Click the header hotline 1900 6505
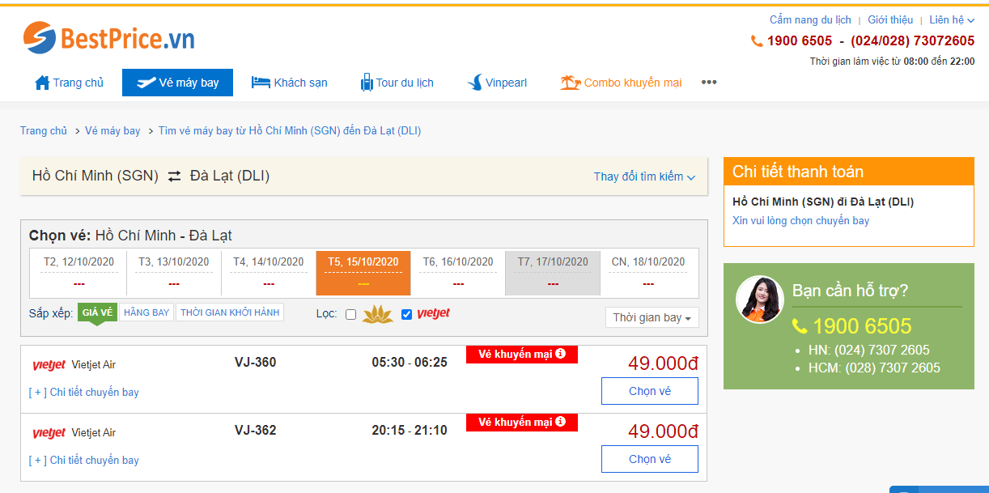Viewport: 989px width, 493px height. coord(800,41)
